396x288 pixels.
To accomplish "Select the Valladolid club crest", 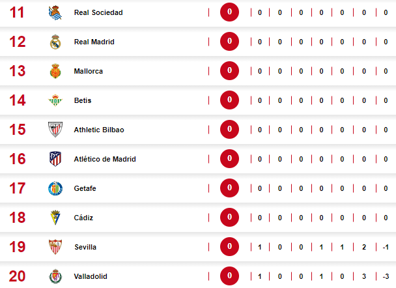I will click(x=55, y=276).
